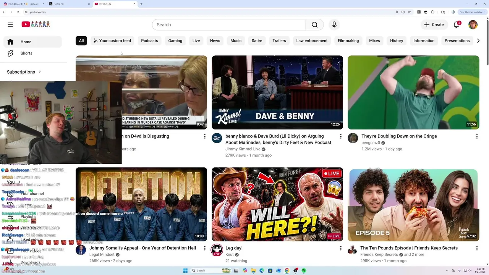Expand the Subscriptions section
489x275 pixels.
click(24, 72)
